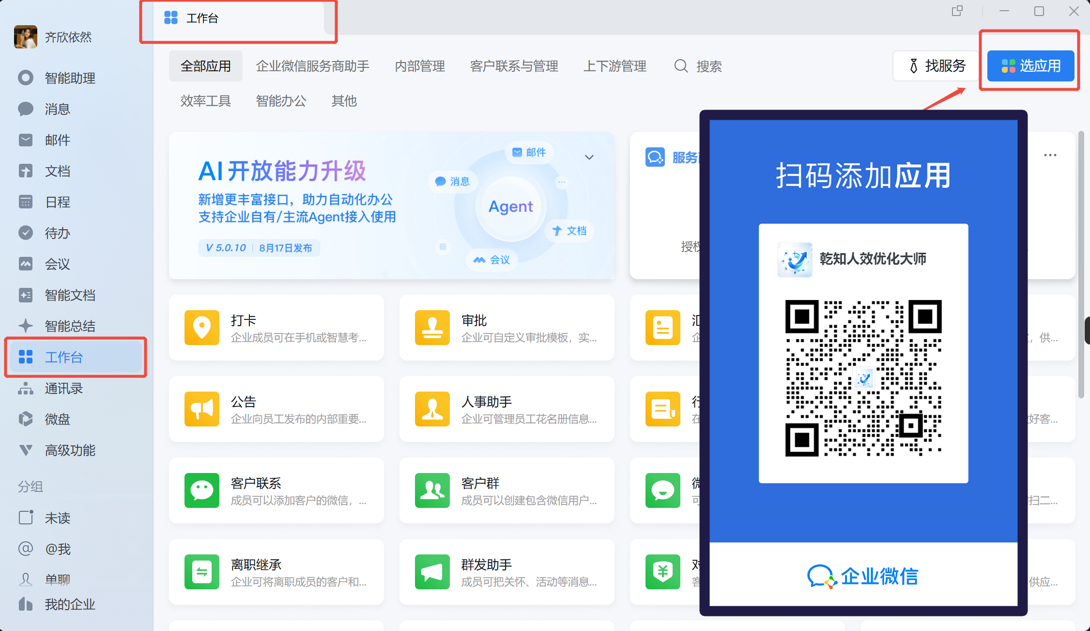Open the 群发助手 app
1090x631 pixels.
[x=507, y=572]
